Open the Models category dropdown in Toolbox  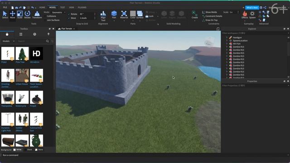9,41
